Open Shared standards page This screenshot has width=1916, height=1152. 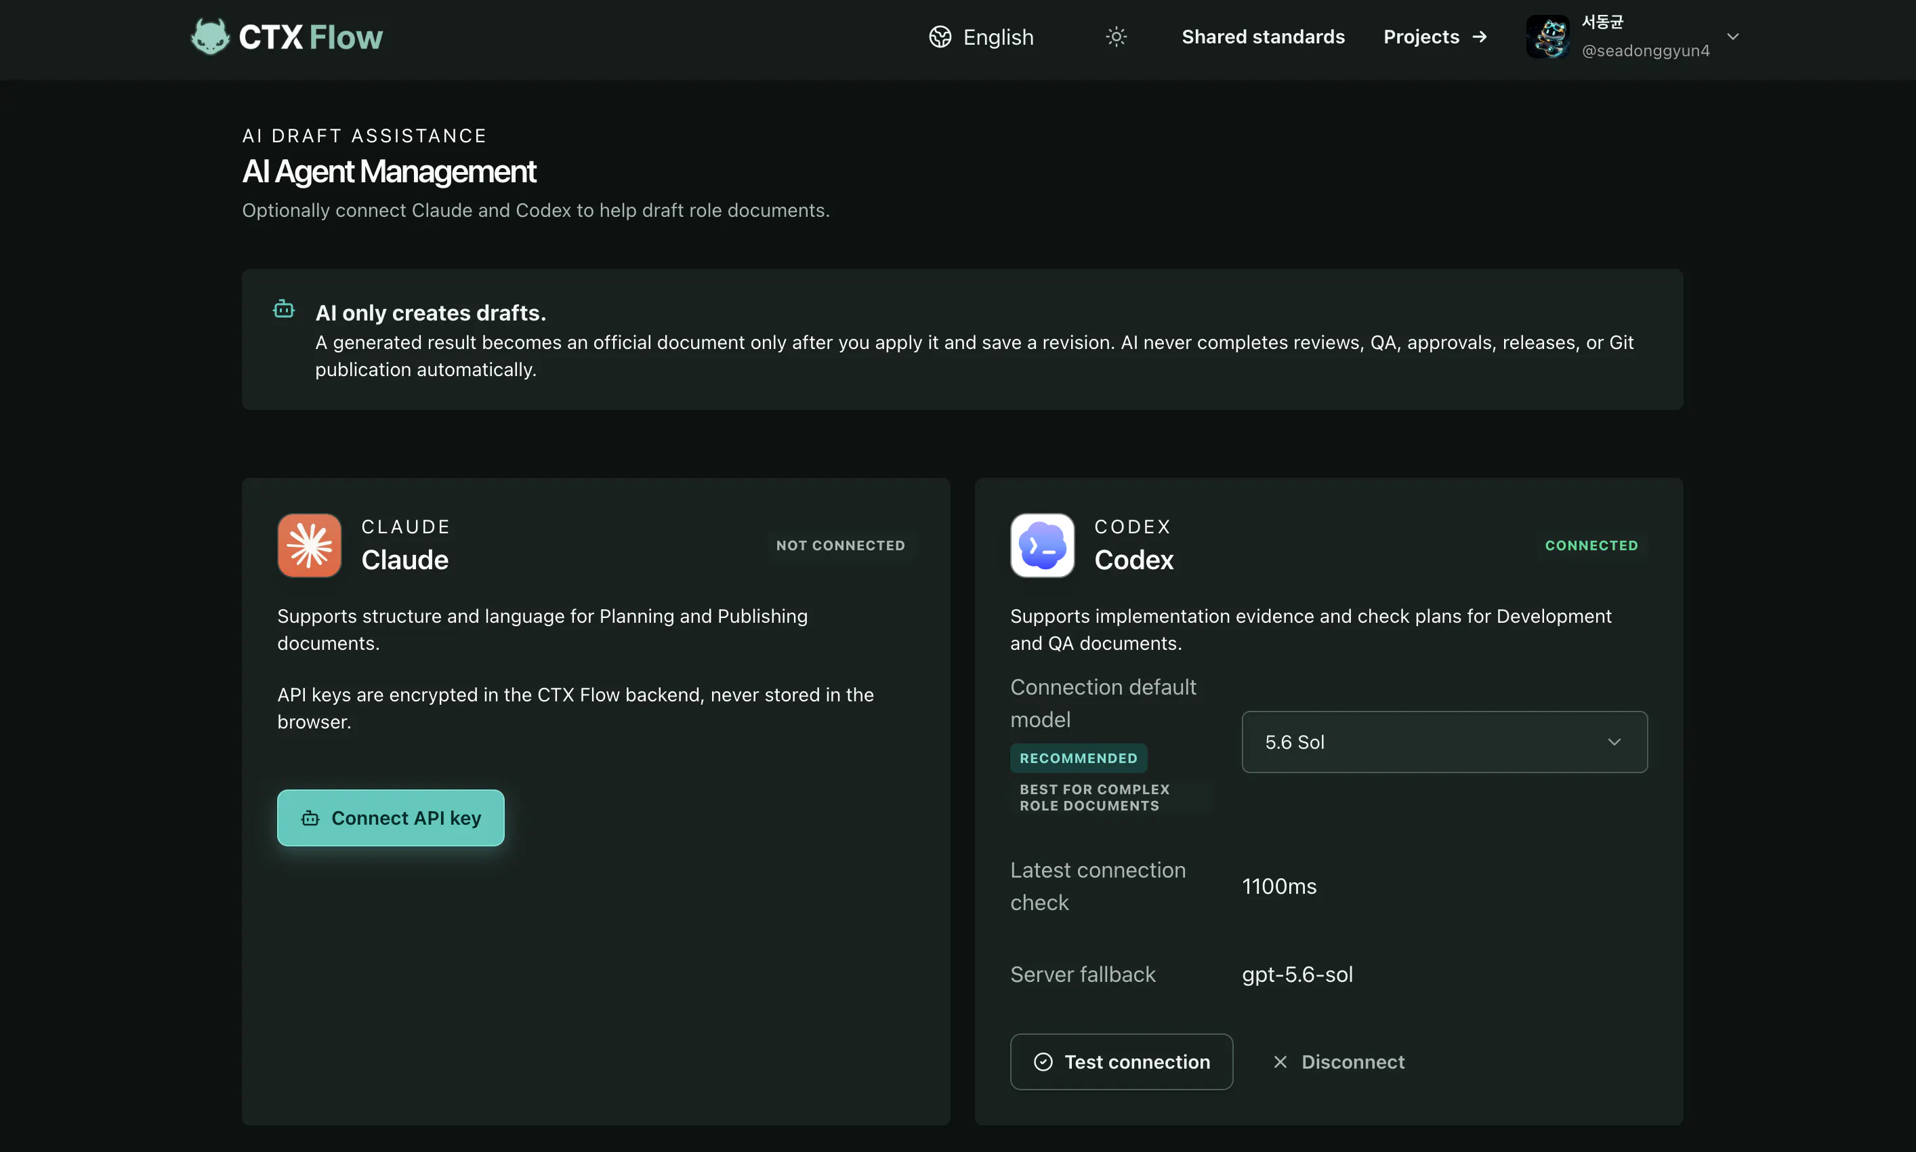1263,37
